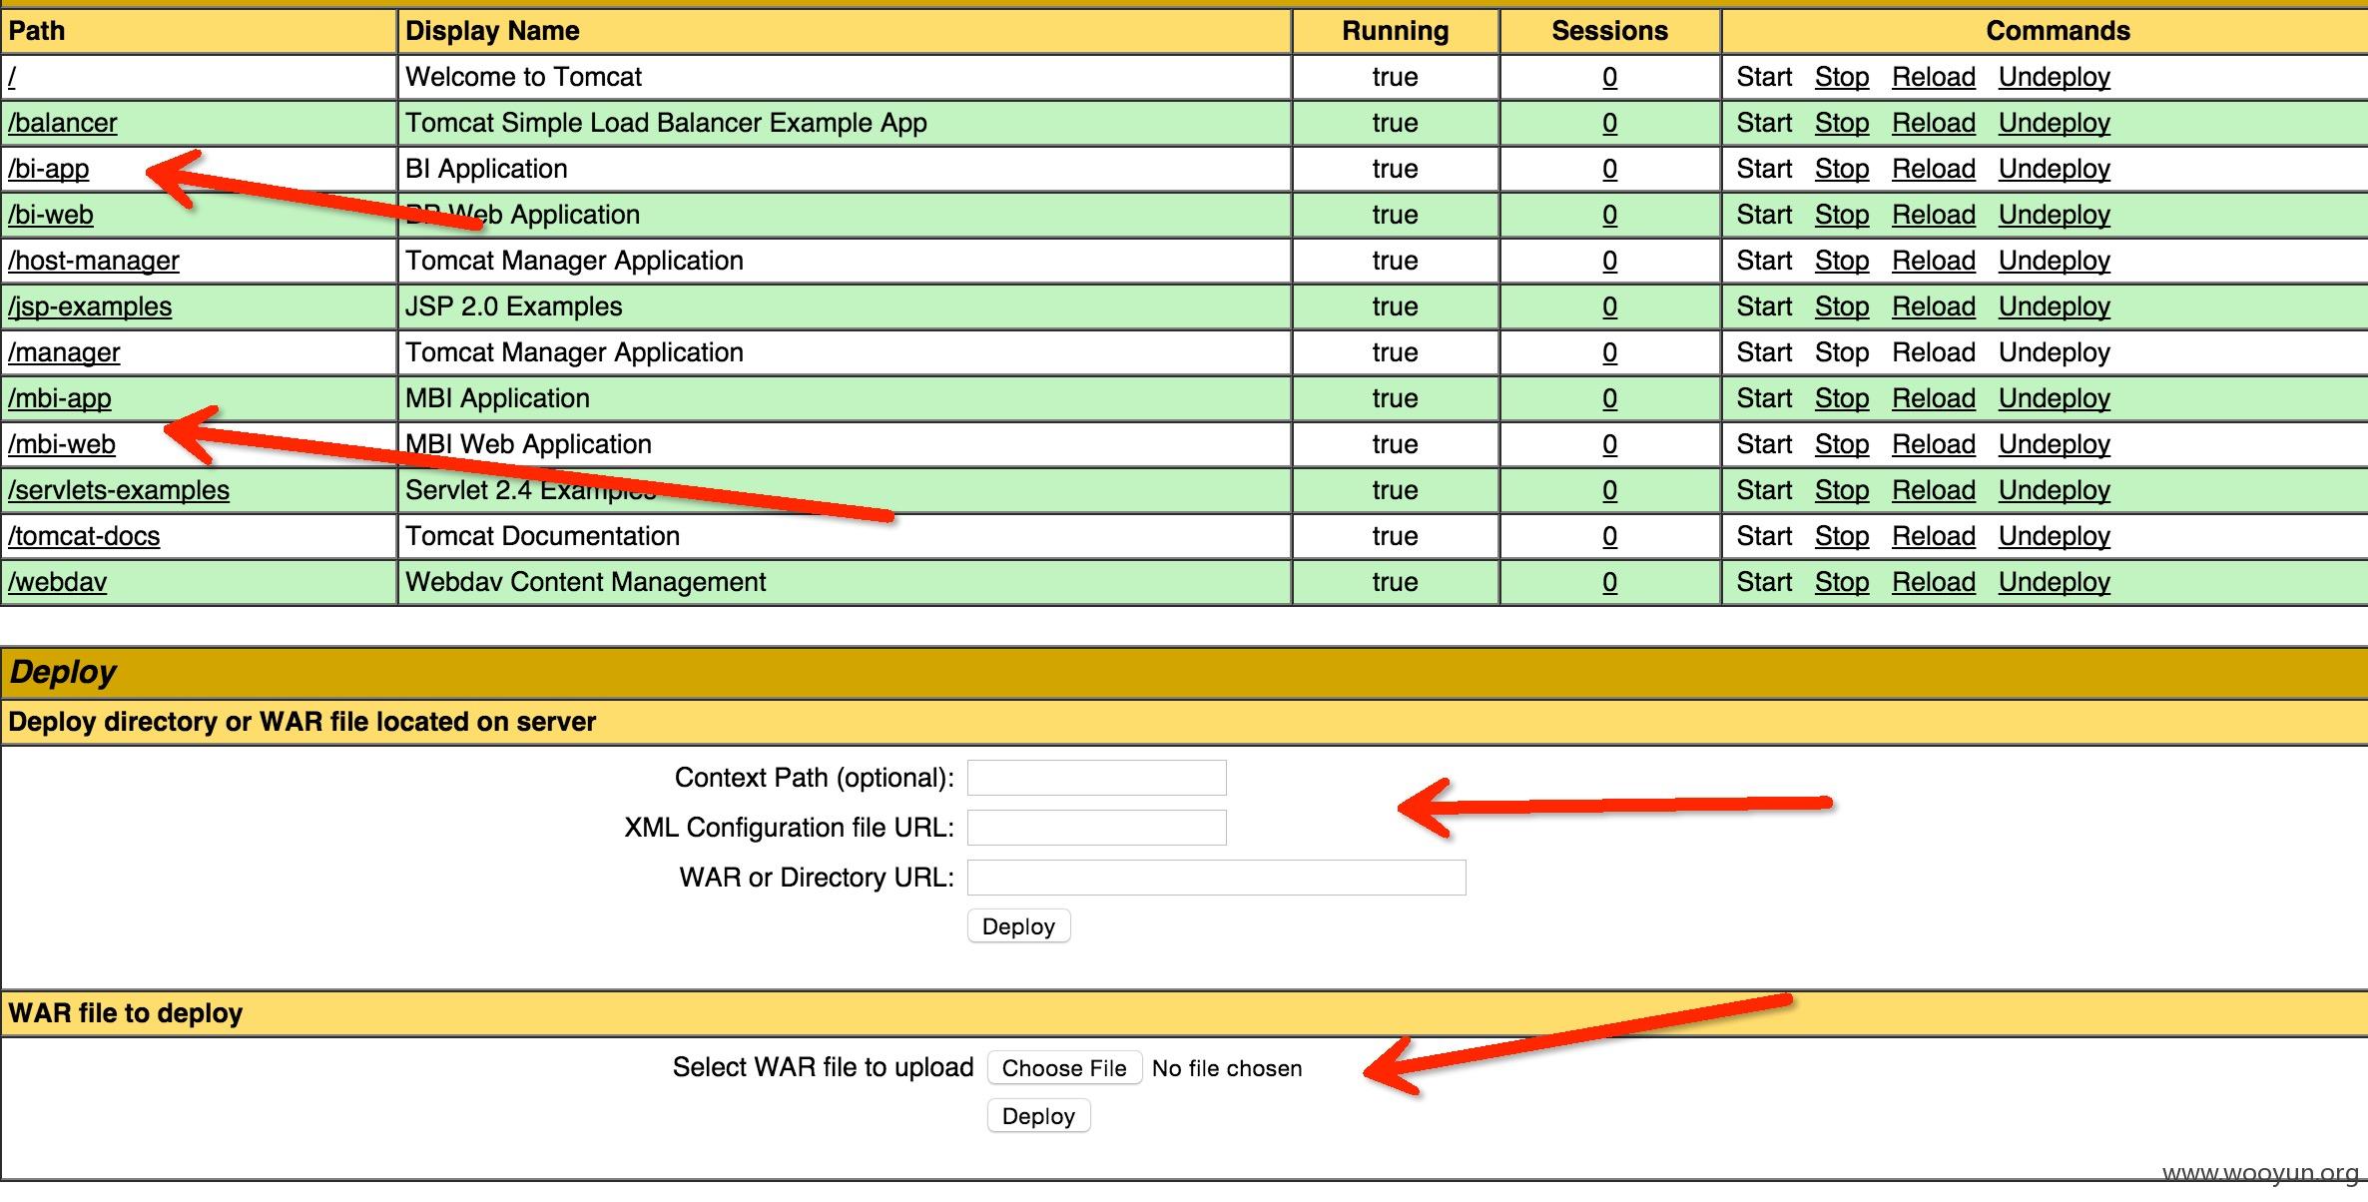Viewport: 2368px width, 1202px height.
Task: Reload the /webdav application
Action: click(1934, 582)
